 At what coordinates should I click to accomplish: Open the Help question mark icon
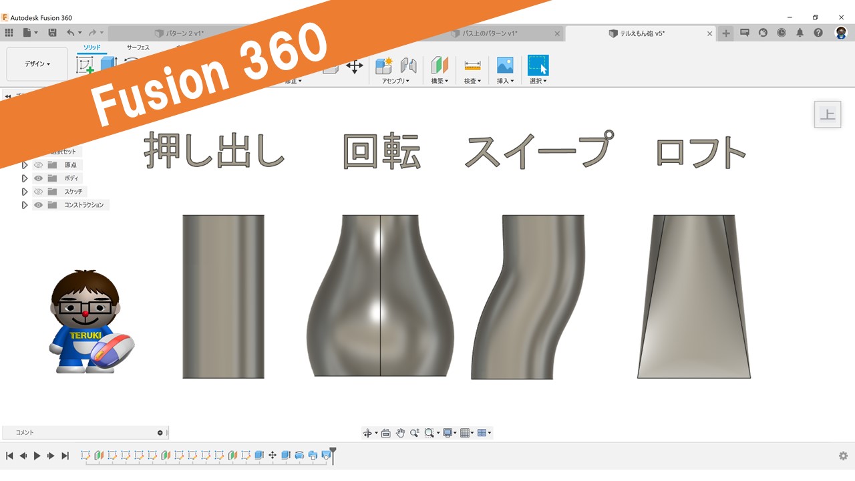click(x=818, y=33)
